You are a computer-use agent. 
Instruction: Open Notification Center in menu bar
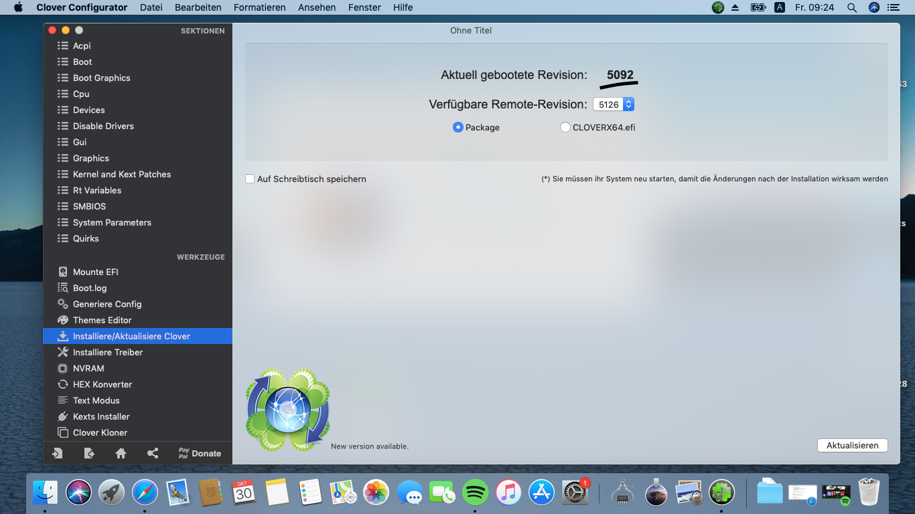[893, 7]
